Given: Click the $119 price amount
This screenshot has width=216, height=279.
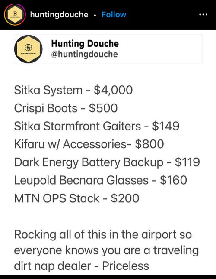Looking at the screenshot, I should click(x=187, y=162).
